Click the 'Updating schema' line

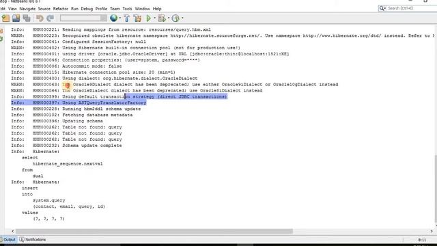57,121
